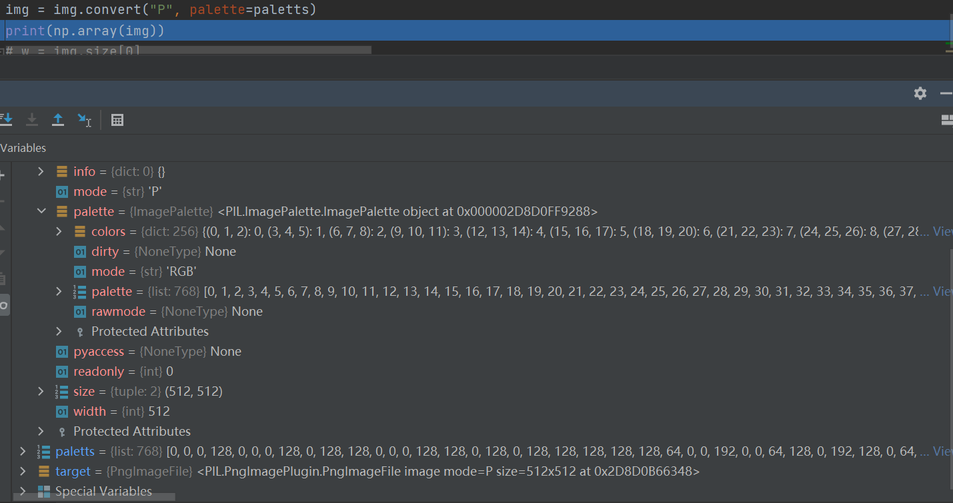Click the Step Out debugger icon
953x503 pixels.
tap(58, 120)
